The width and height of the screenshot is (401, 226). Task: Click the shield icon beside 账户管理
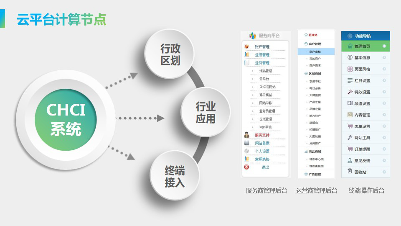tap(246, 46)
